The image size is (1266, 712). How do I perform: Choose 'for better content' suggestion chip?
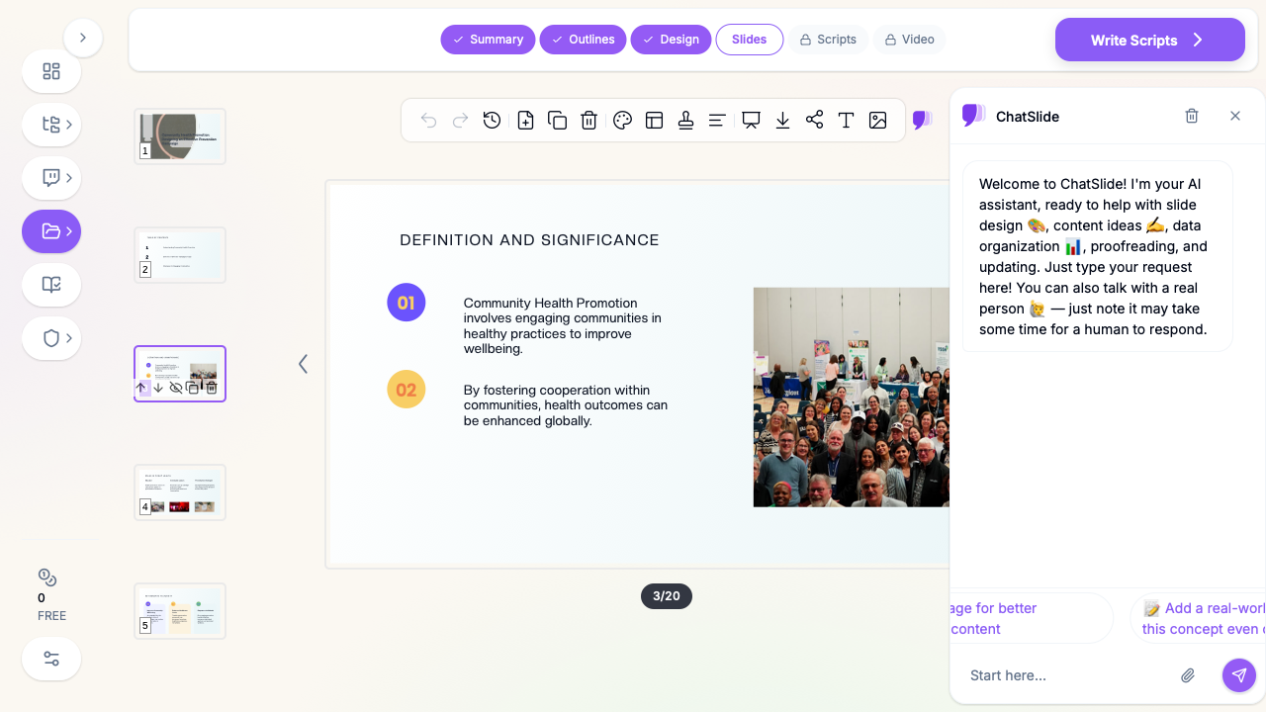(x=1032, y=618)
